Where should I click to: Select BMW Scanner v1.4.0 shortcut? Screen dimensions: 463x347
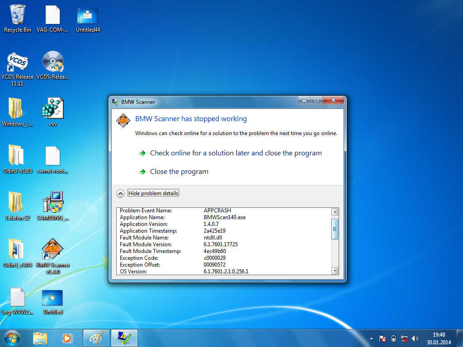coord(53,256)
